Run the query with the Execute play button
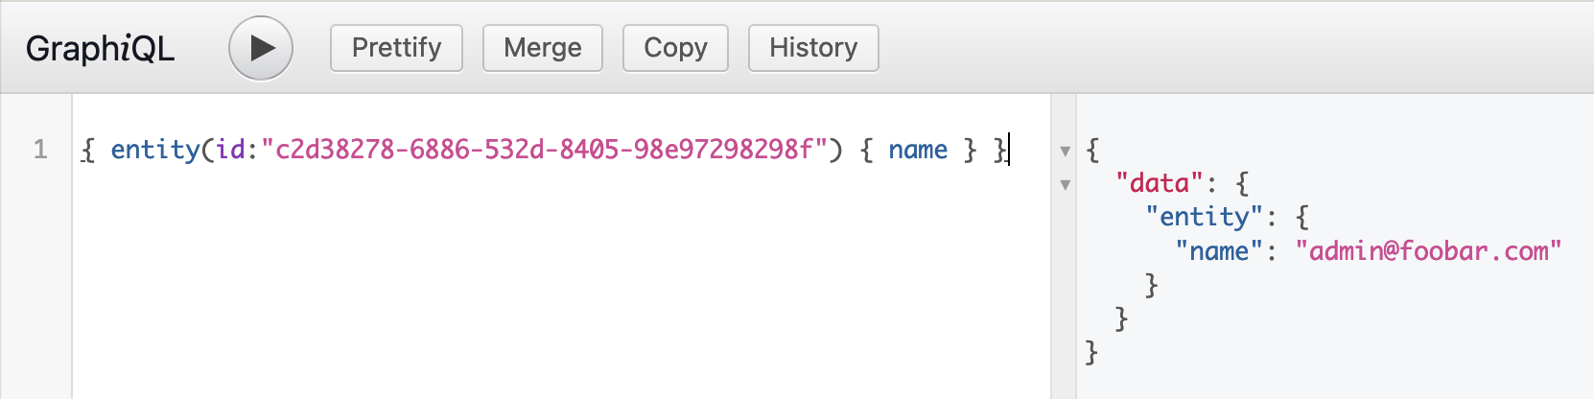Screen dimensions: 1594x399 (x=261, y=48)
